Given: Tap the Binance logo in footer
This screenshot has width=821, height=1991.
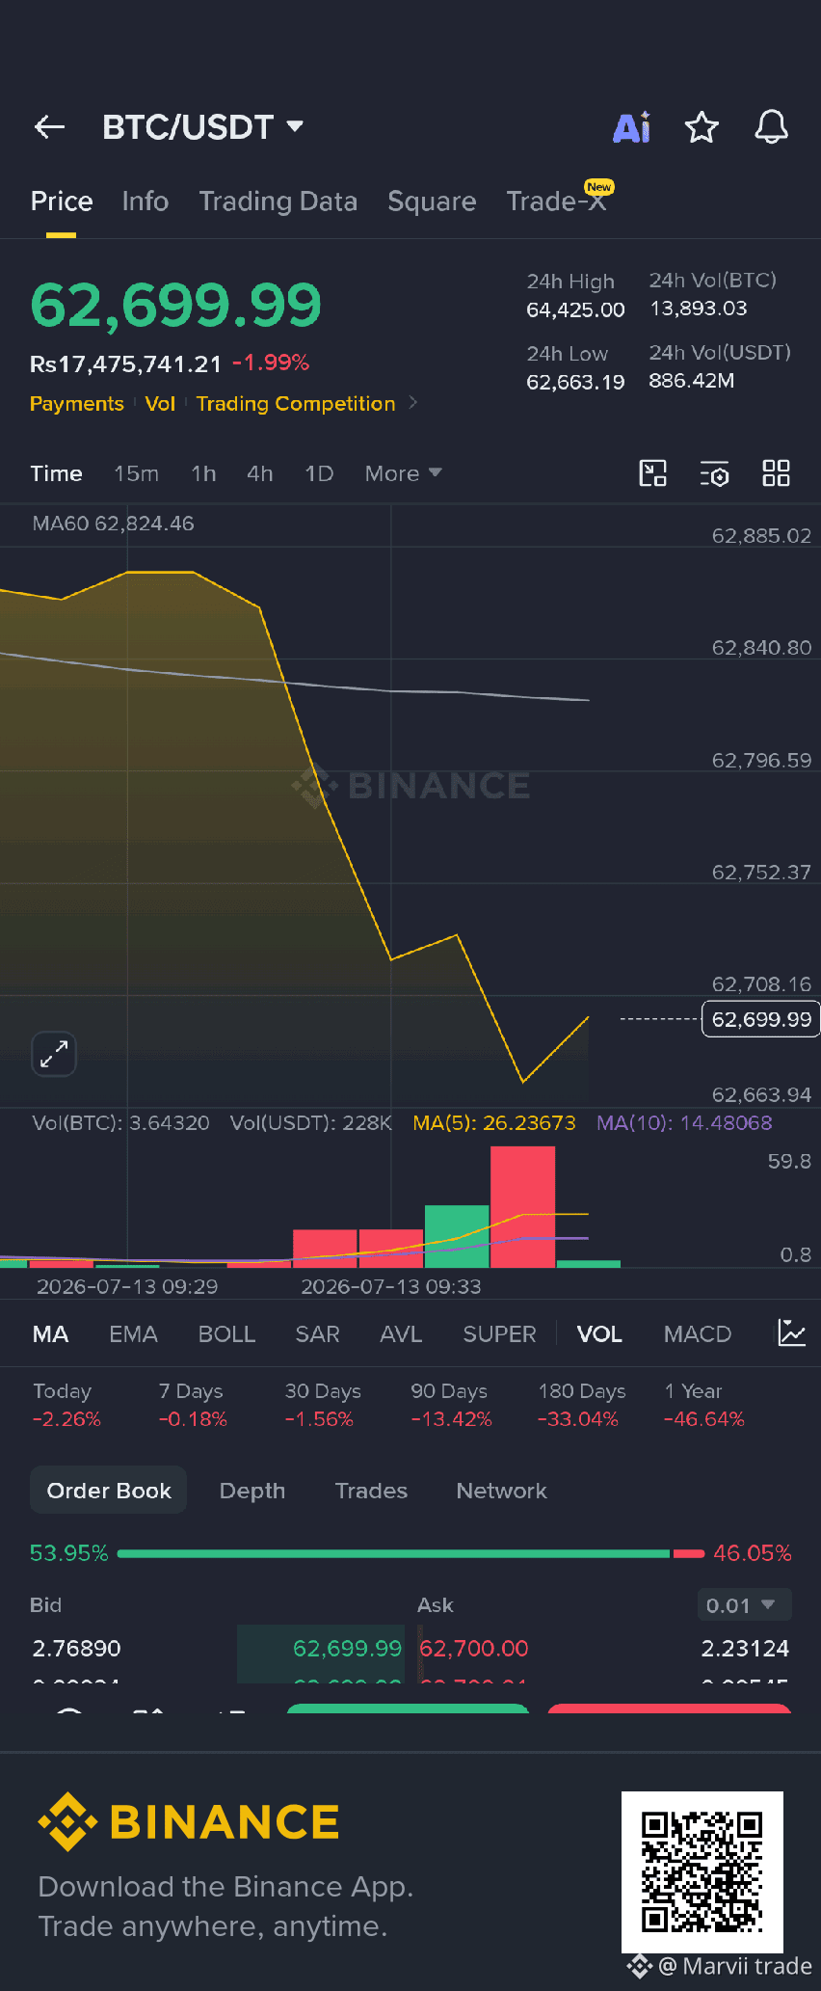Looking at the screenshot, I should (x=189, y=1821).
